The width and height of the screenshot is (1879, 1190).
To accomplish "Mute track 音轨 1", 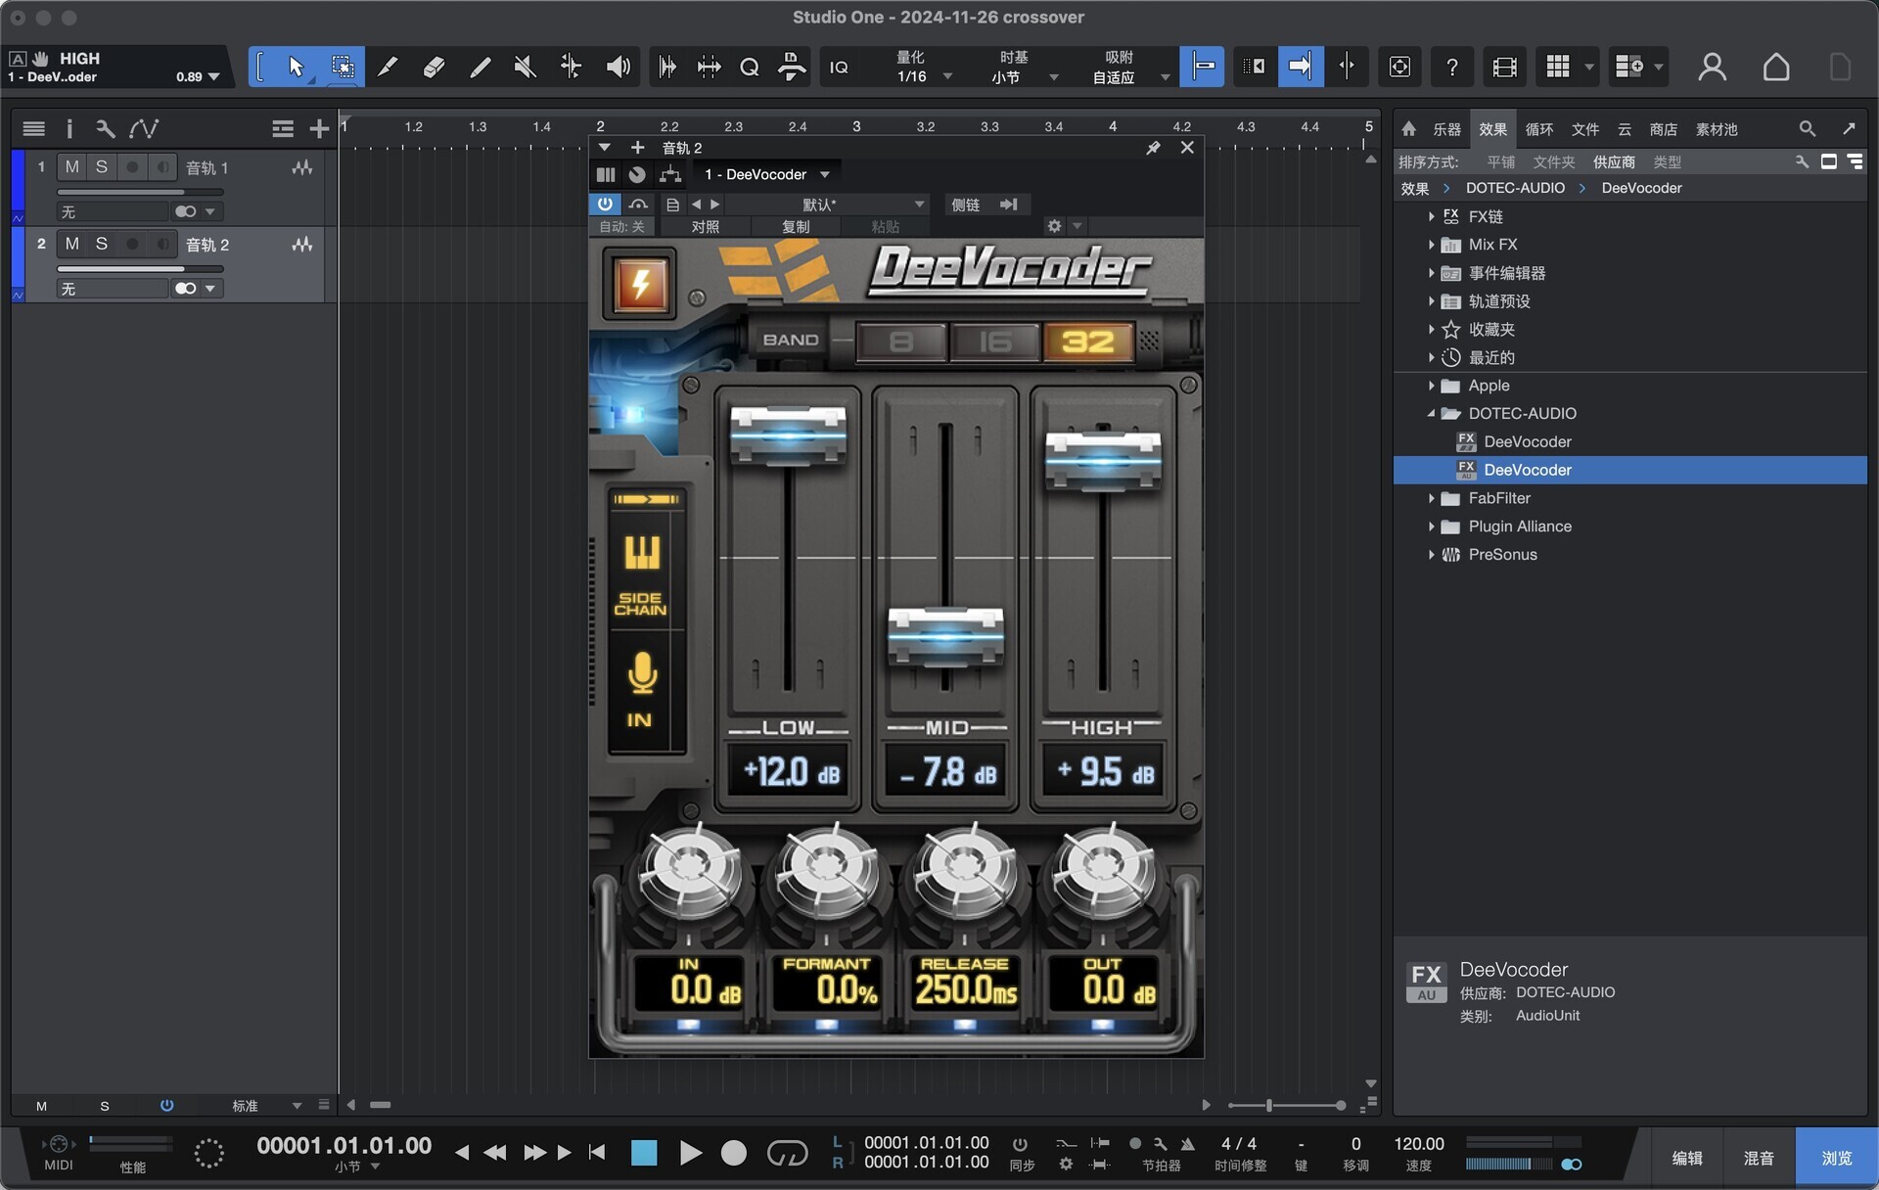I will (x=71, y=167).
